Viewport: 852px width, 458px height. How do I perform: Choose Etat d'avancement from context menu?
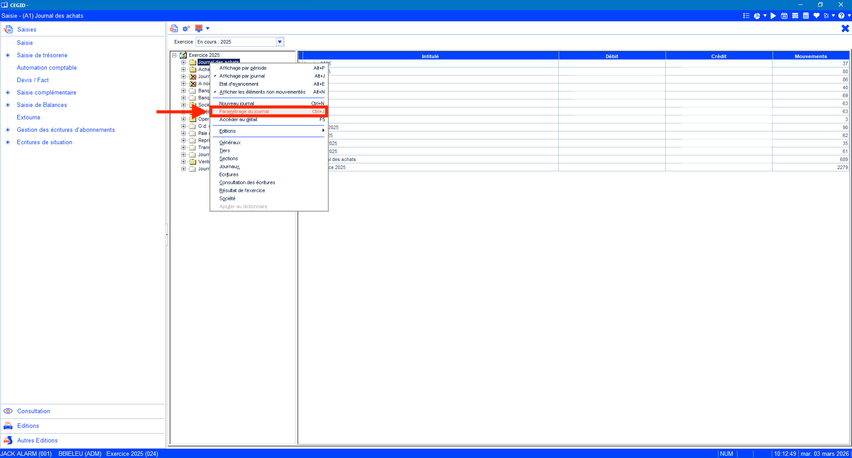coord(269,84)
